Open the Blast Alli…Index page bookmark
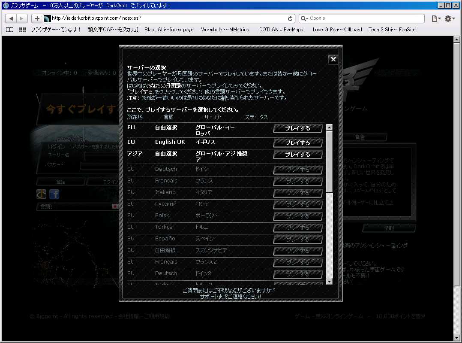The image size is (462, 343). coord(169,30)
